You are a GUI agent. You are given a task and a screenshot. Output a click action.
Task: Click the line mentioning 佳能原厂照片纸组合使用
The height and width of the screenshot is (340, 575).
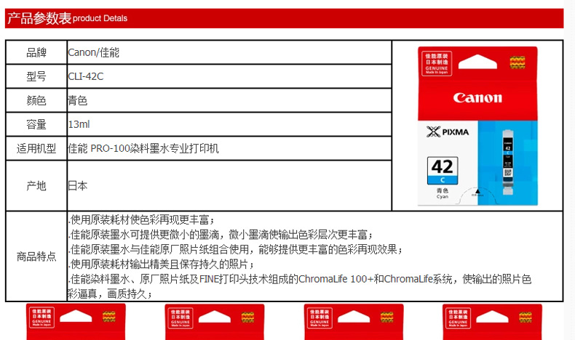(x=235, y=250)
